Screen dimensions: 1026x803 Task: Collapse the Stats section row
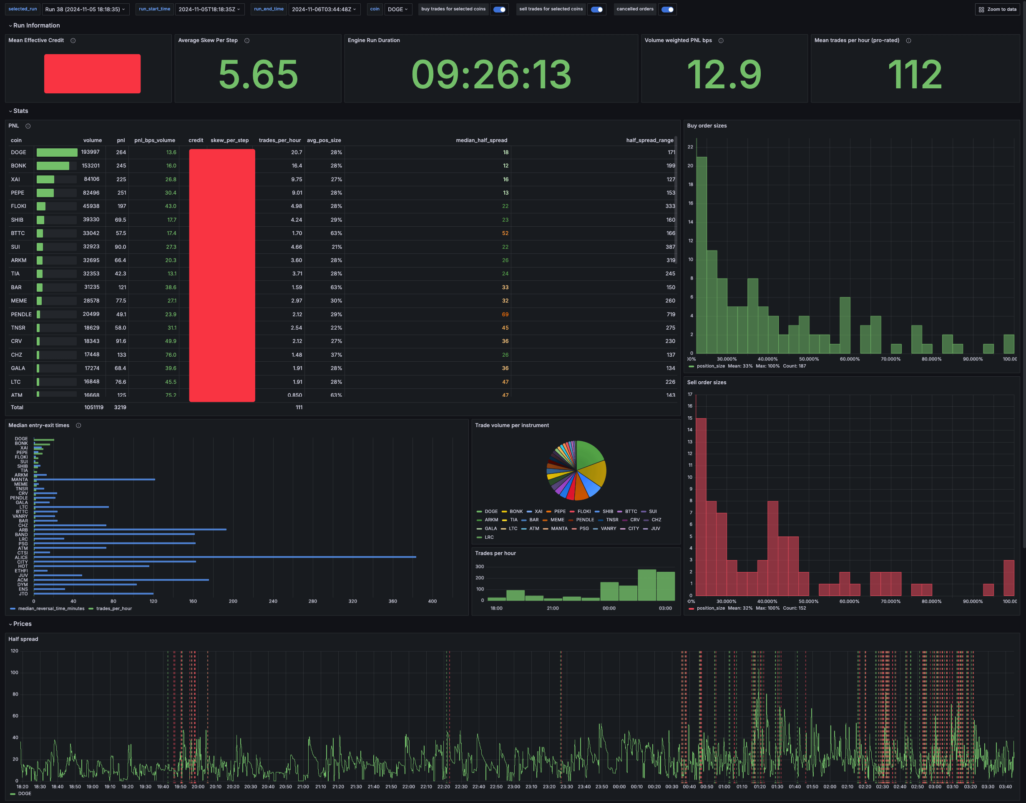click(x=18, y=111)
